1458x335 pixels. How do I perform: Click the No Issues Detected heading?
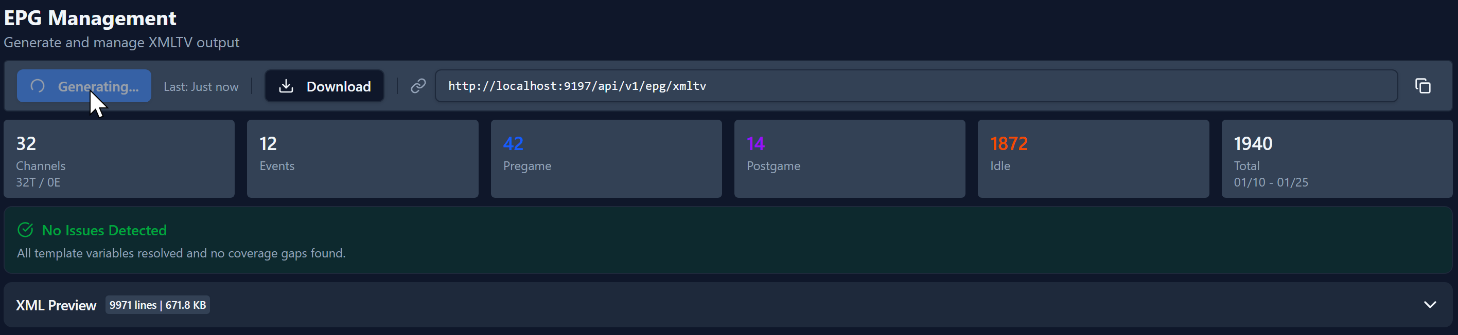tap(104, 231)
